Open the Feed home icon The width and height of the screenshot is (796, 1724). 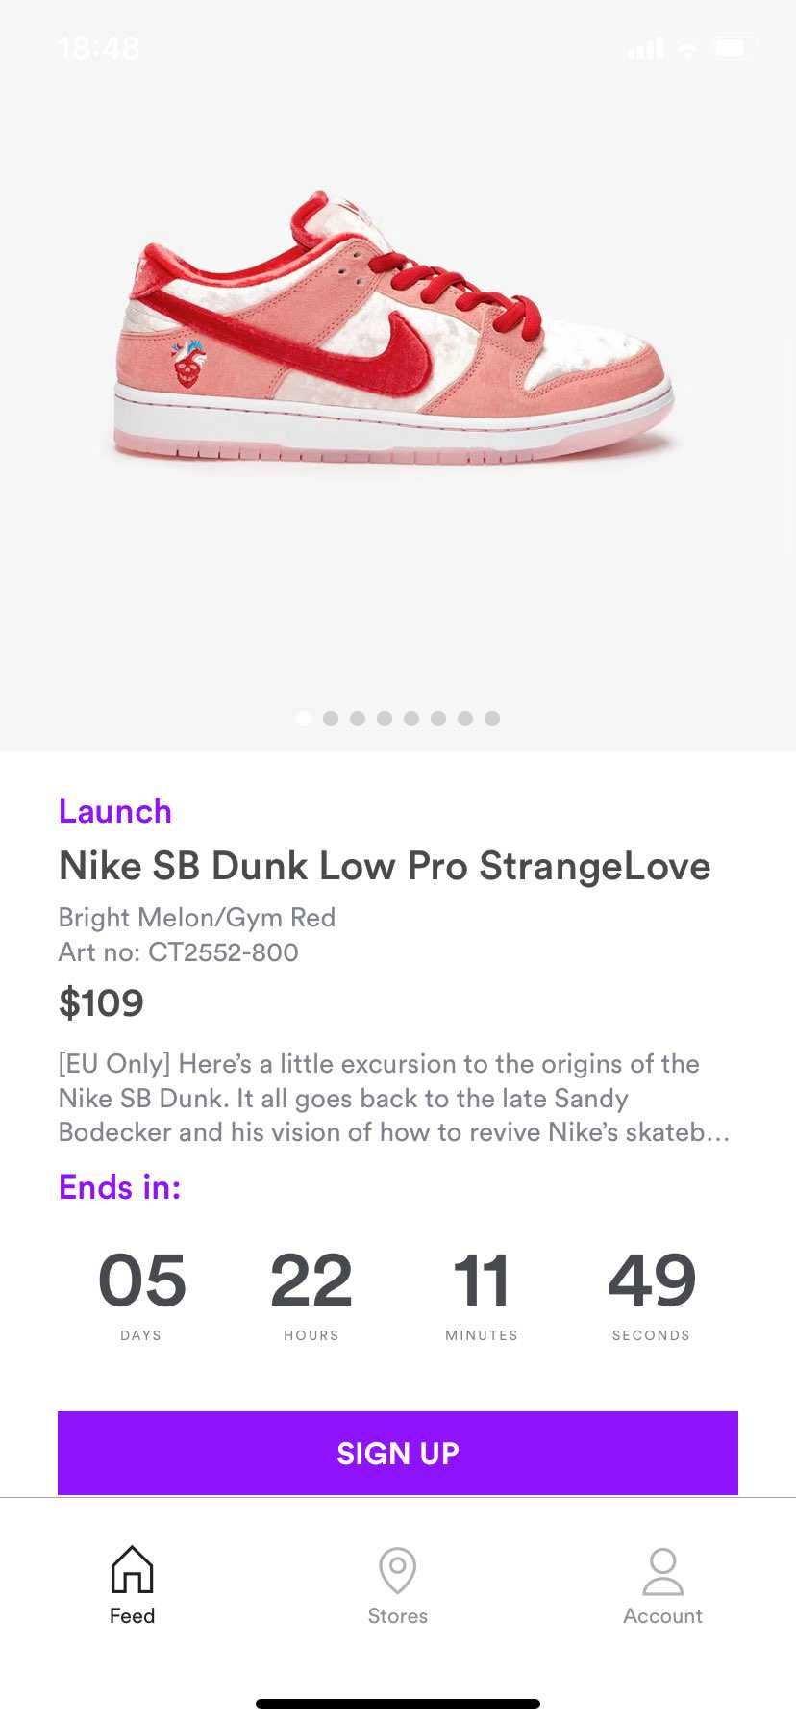coord(132,1569)
